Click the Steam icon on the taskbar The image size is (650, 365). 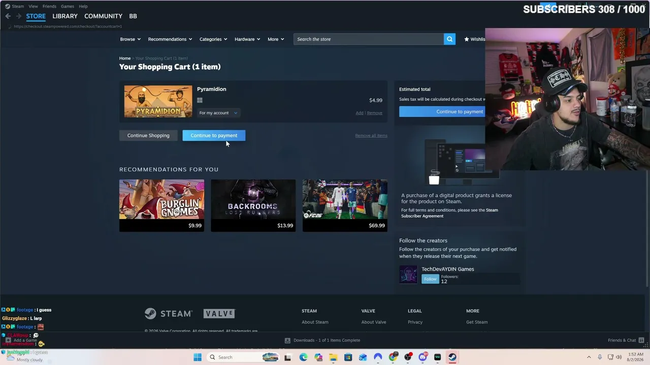tap(452, 357)
